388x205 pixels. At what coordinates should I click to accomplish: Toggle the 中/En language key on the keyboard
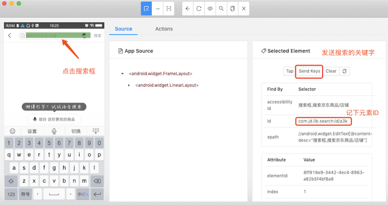click(82, 194)
